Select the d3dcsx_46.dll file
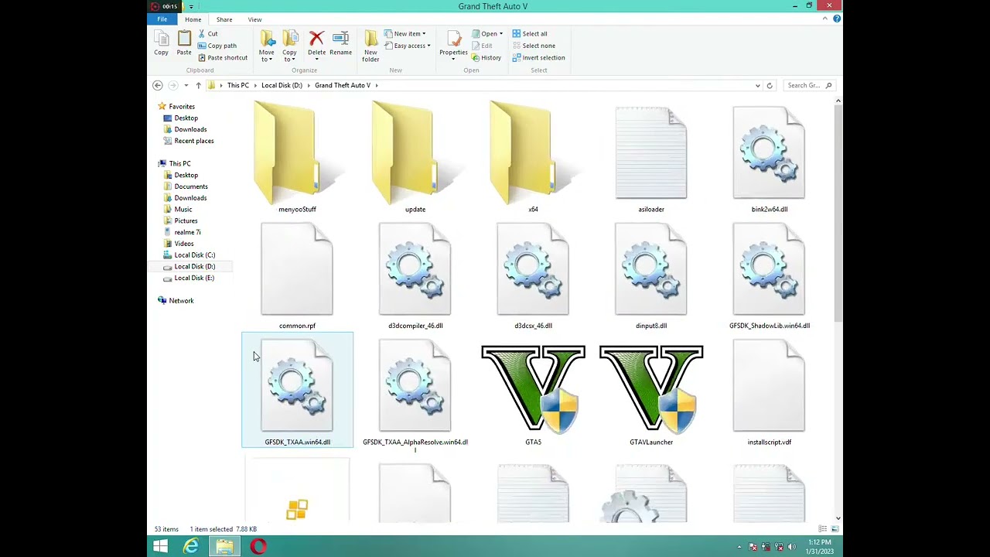Image resolution: width=990 pixels, height=557 pixels. [x=533, y=275]
